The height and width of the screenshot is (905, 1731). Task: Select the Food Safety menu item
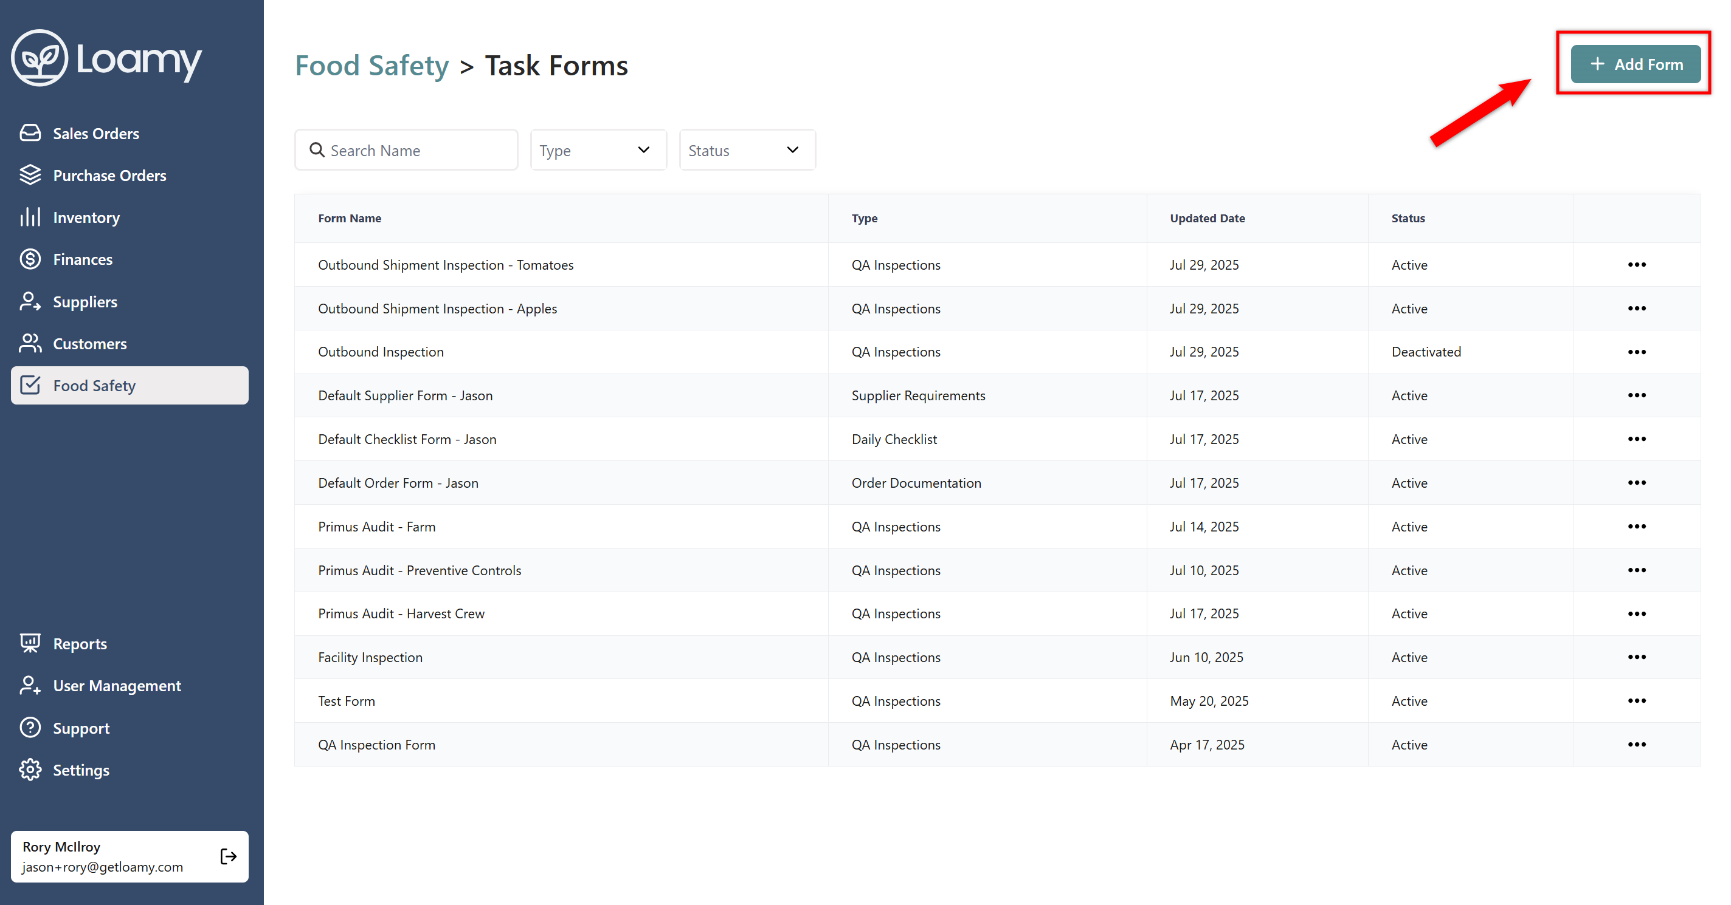(x=130, y=385)
